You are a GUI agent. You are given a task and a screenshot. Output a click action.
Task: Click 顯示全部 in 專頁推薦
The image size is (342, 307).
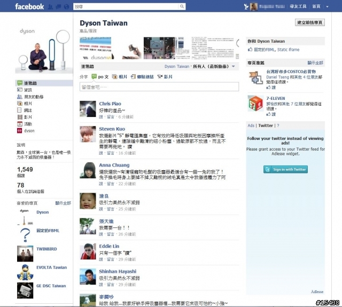[315, 63]
